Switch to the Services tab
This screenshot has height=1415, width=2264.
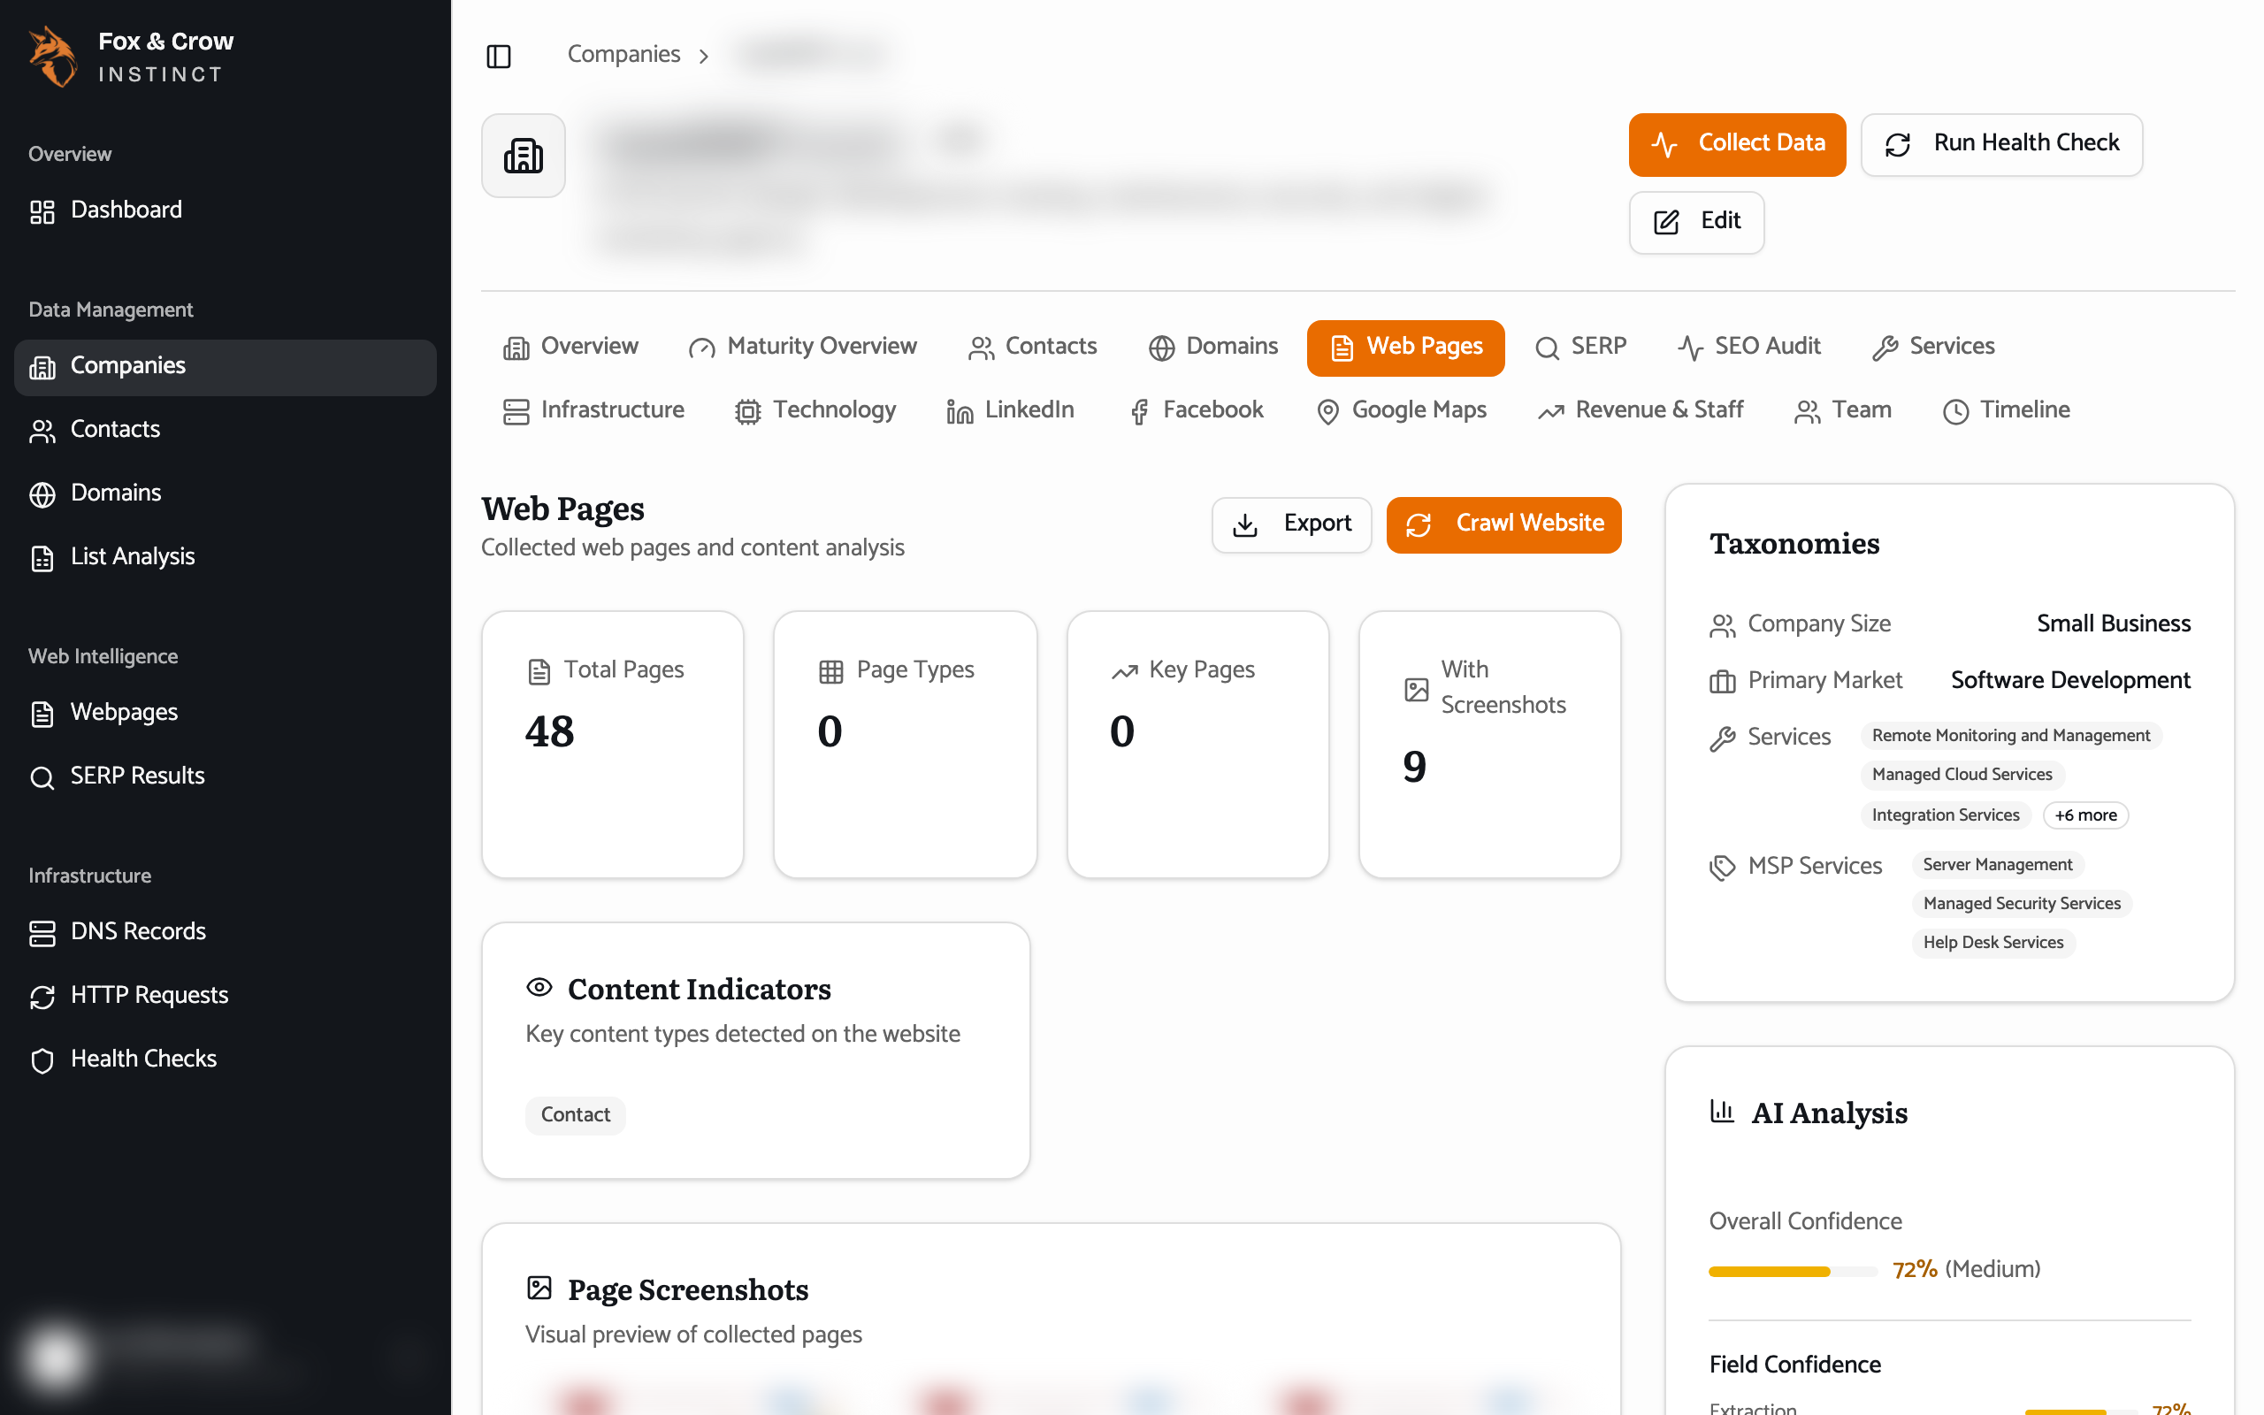click(1933, 348)
